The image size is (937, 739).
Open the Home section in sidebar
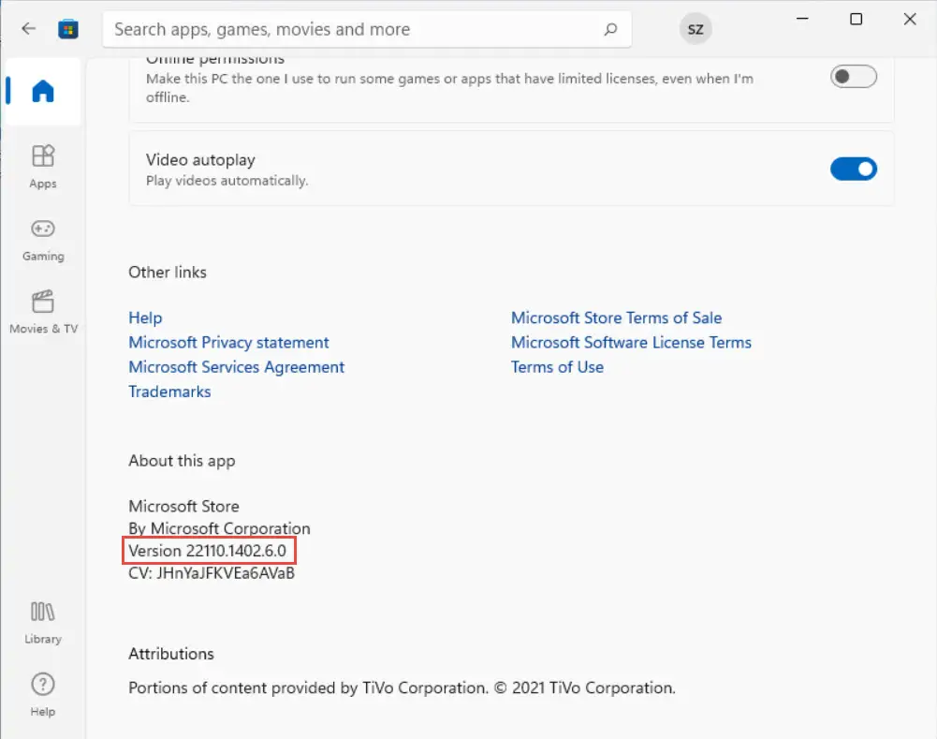tap(42, 92)
